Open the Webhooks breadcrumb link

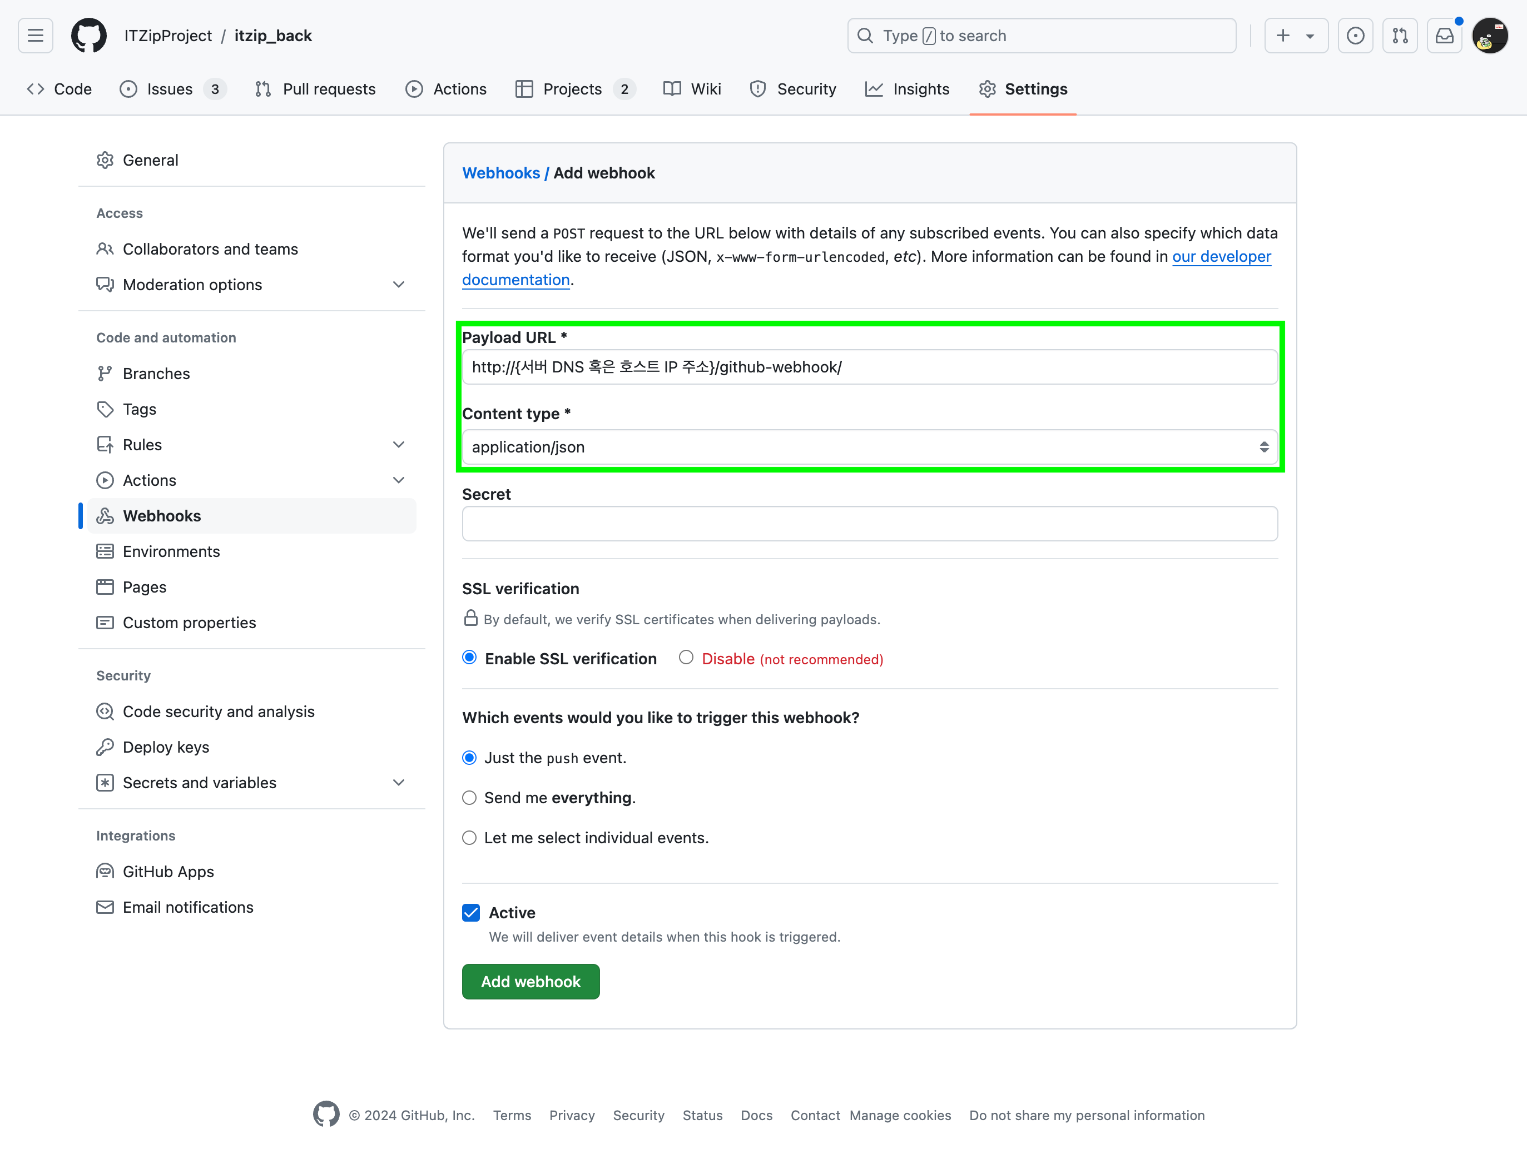(500, 173)
